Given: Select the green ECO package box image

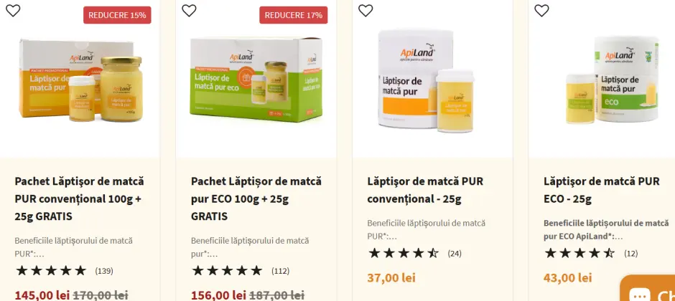Looking at the screenshot, I should pyautogui.click(x=256, y=80).
